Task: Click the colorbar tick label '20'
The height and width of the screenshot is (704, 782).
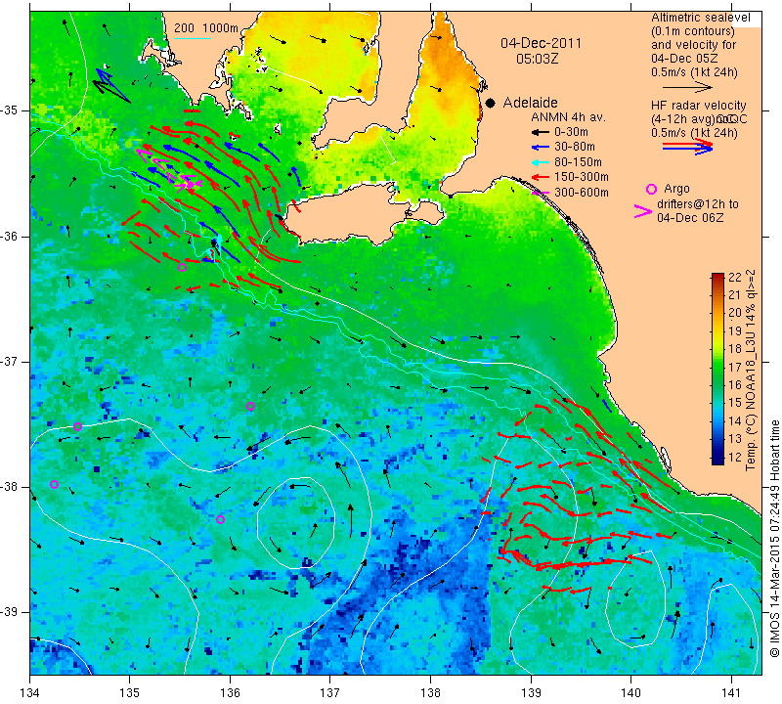Action: pos(735,313)
